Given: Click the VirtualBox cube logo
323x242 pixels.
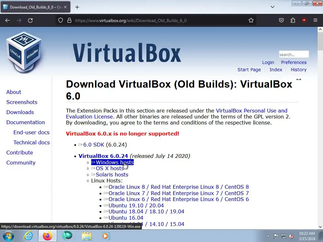Looking at the screenshot, I should click(x=24, y=53).
